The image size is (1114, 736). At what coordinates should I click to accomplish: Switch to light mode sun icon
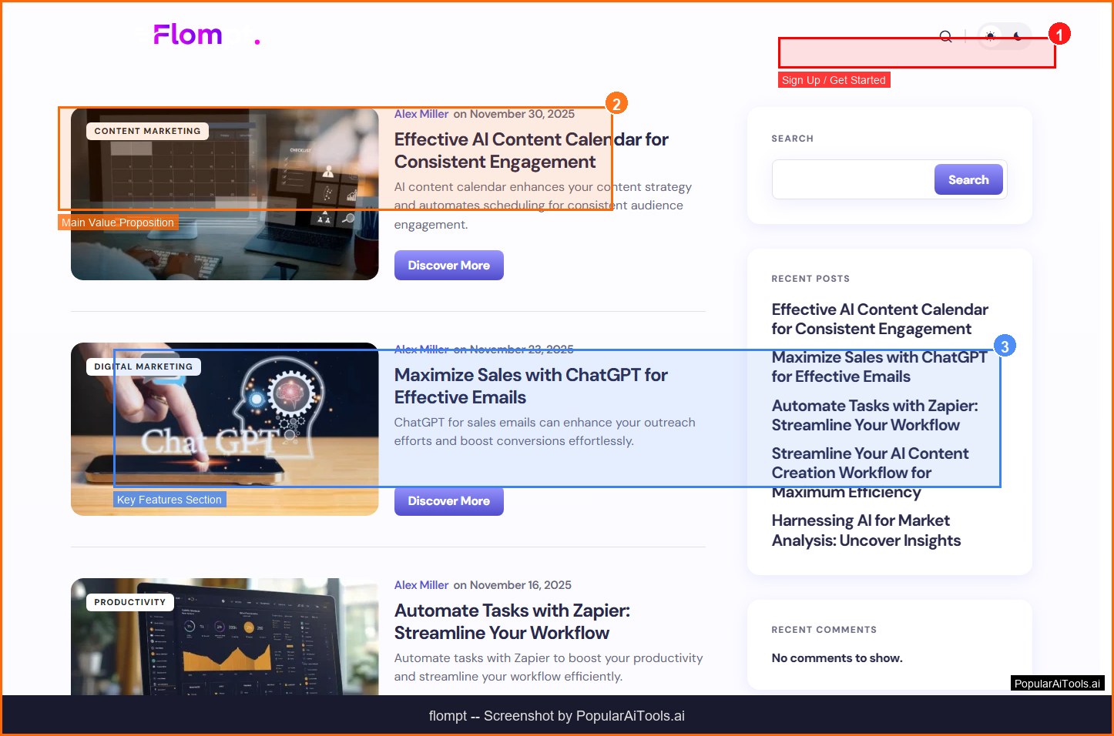(991, 36)
